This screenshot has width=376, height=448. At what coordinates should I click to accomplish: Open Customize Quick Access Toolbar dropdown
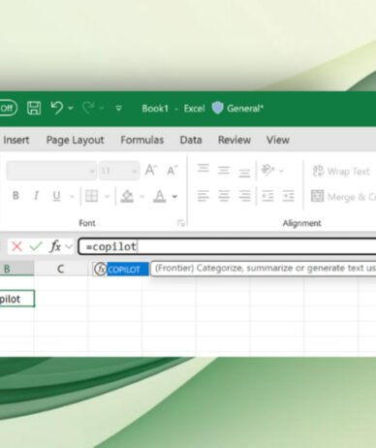tap(118, 109)
